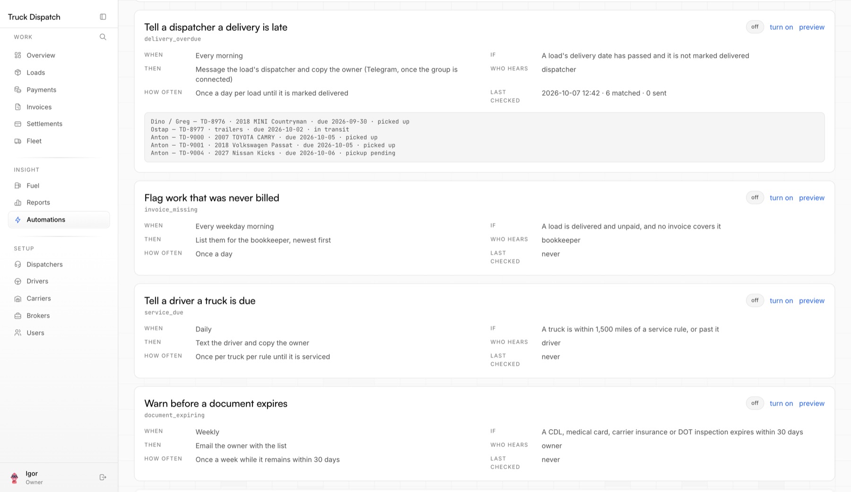Click the Settlements card icon
This screenshot has width=851, height=492.
[x=18, y=124]
